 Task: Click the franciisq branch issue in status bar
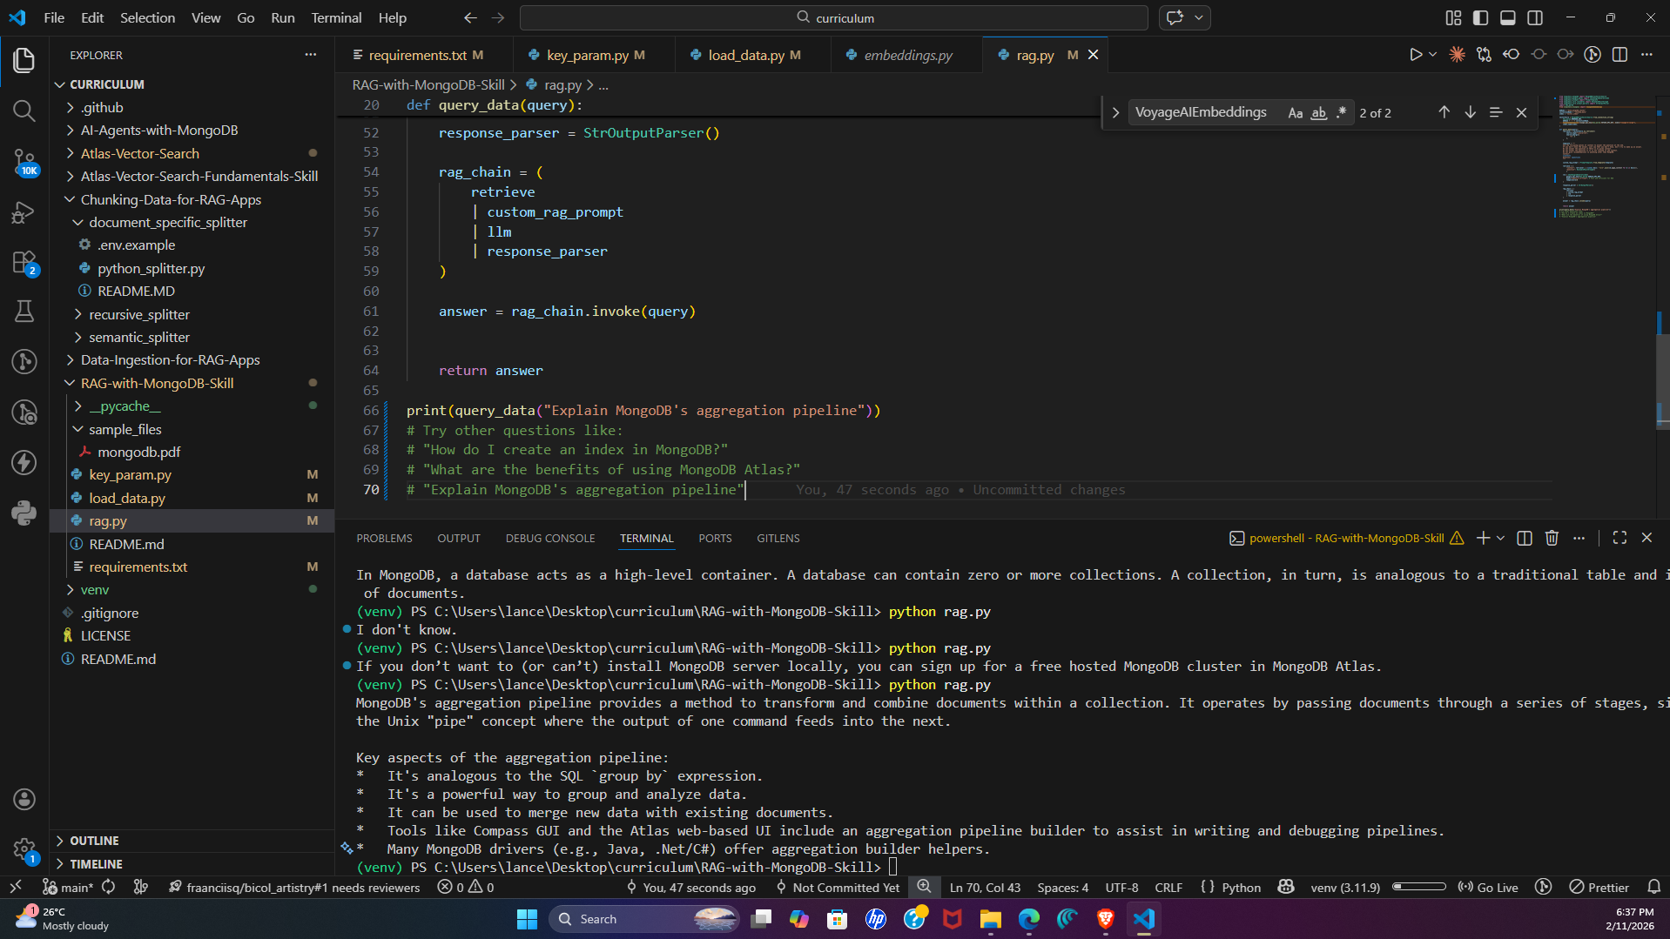coord(295,887)
